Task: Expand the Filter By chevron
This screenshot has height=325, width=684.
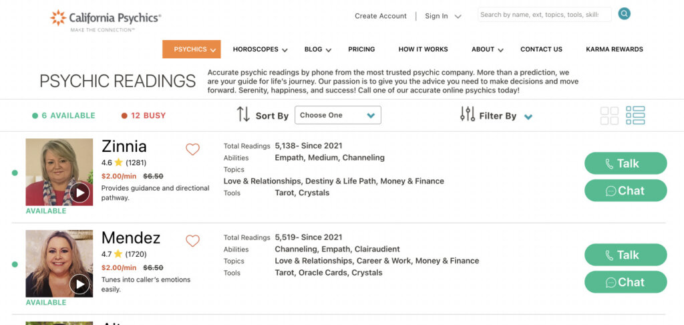Action: pyautogui.click(x=528, y=116)
